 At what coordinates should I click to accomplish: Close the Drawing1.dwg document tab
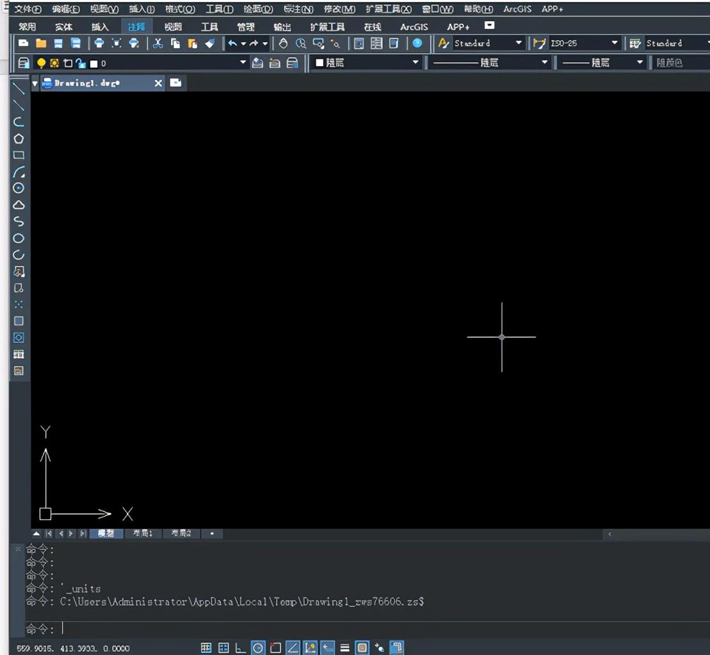coord(158,83)
